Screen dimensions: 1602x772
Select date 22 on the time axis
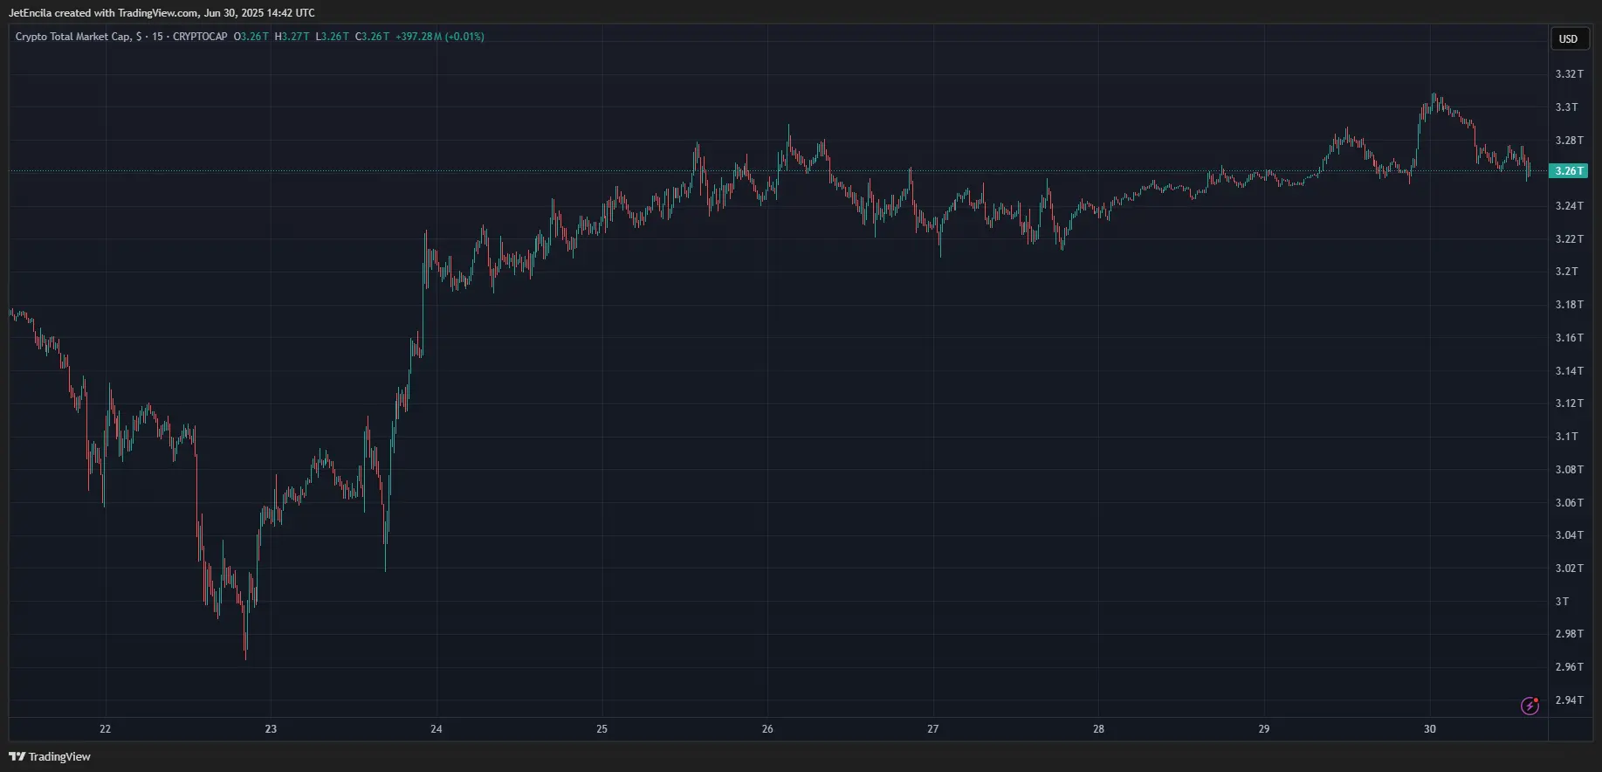pyautogui.click(x=106, y=729)
